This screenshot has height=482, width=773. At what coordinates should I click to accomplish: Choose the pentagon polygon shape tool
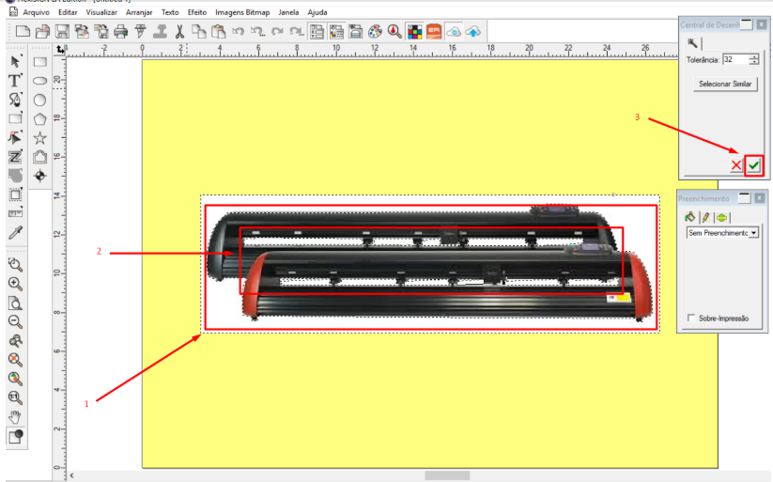[x=40, y=118]
